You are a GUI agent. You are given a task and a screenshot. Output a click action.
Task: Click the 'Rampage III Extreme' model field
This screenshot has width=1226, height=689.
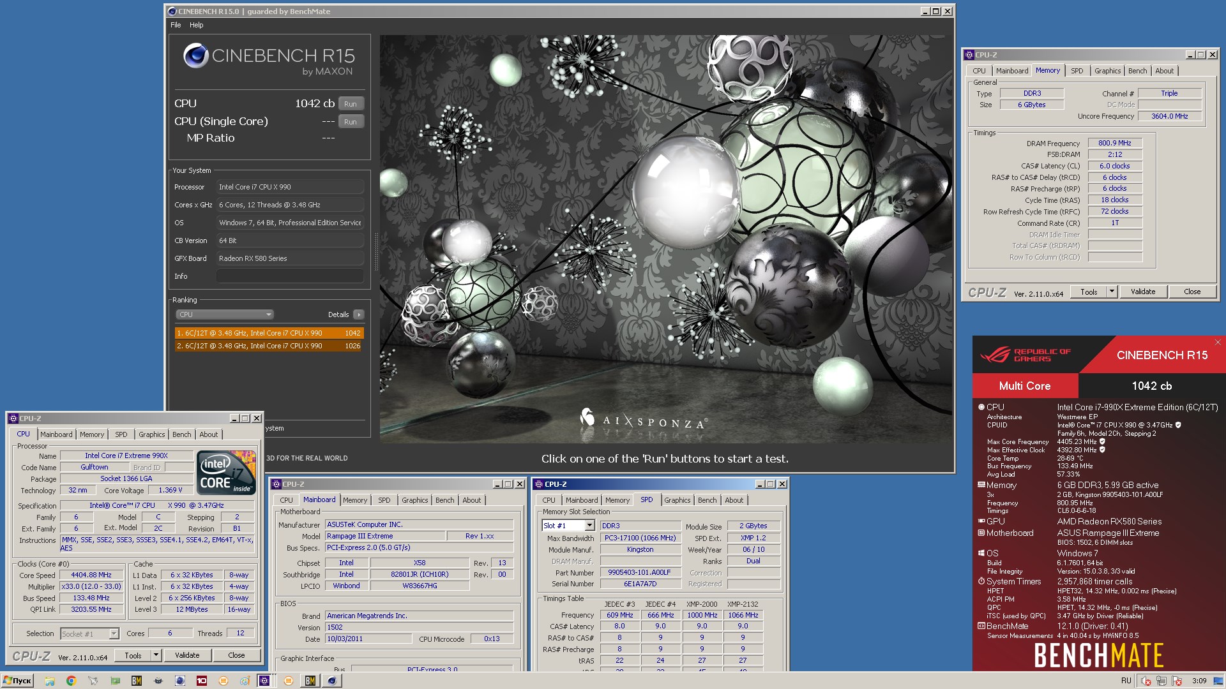click(x=385, y=536)
